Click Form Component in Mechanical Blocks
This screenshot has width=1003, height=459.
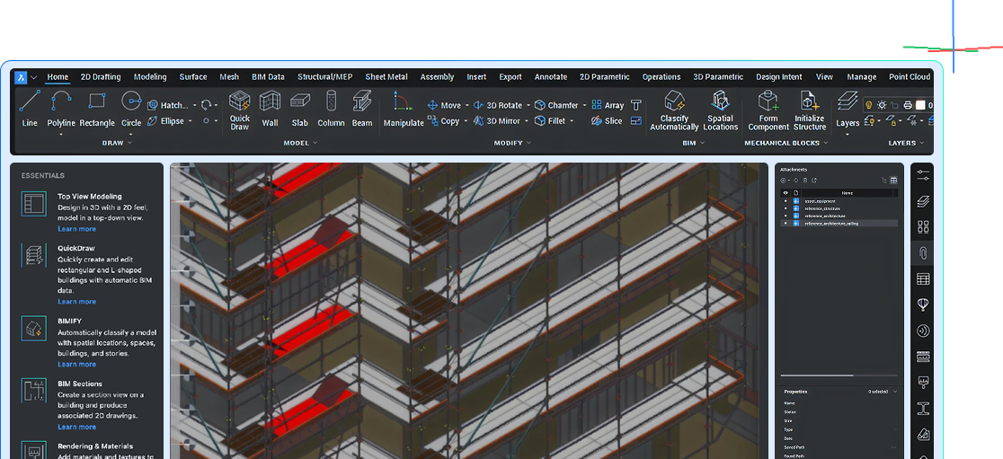pos(768,110)
